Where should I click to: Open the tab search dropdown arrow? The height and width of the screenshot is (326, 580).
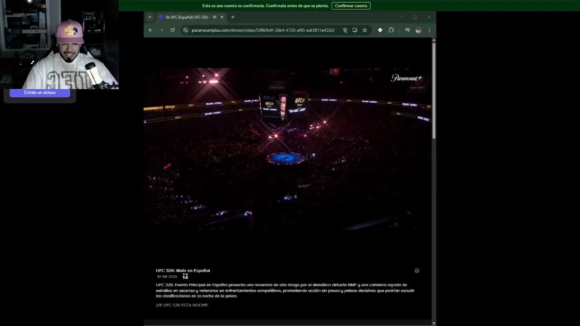click(x=150, y=17)
